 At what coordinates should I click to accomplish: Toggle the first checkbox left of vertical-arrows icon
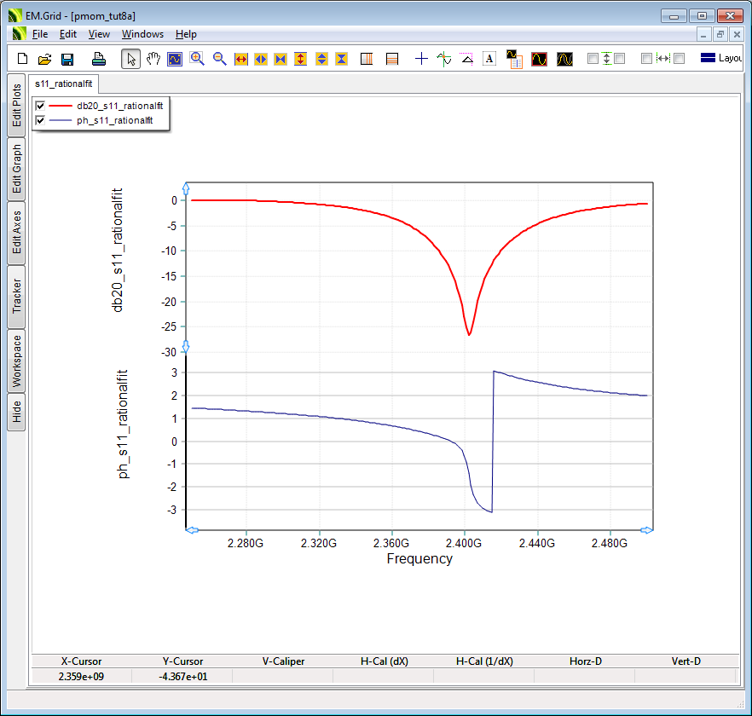pos(593,59)
